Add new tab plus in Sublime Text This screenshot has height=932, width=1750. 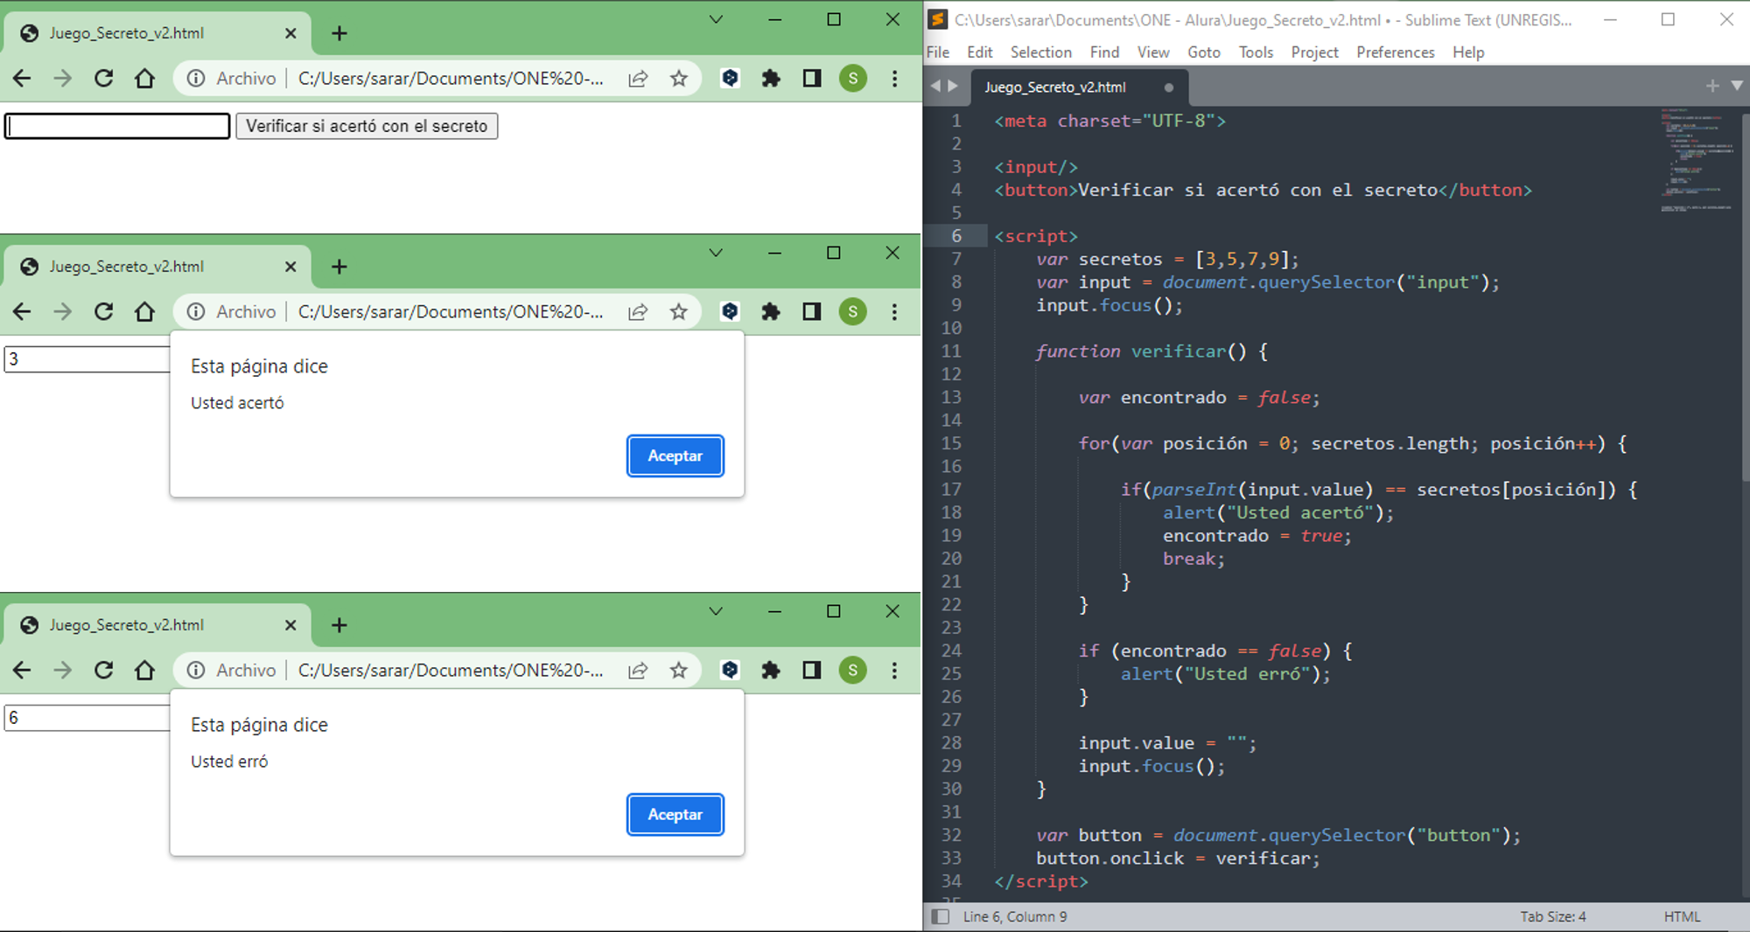[1712, 86]
